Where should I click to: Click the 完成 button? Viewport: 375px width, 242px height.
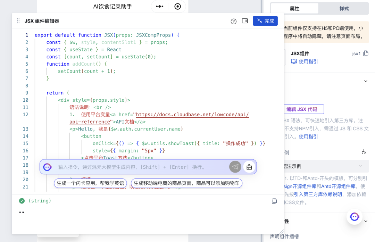[x=265, y=21]
